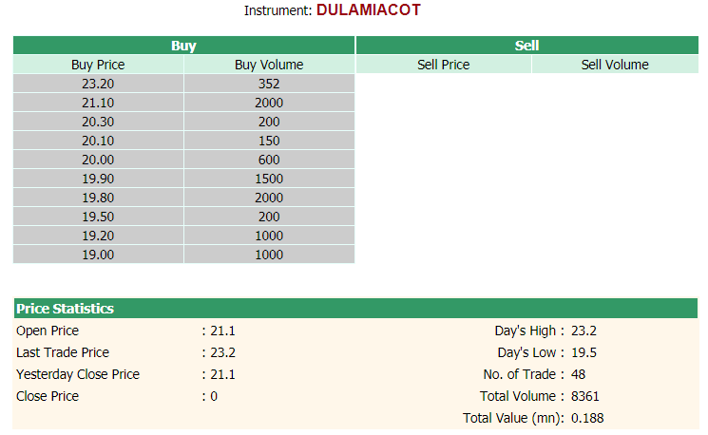Click the Buy Price column header
The width and height of the screenshot is (708, 435).
(x=98, y=65)
